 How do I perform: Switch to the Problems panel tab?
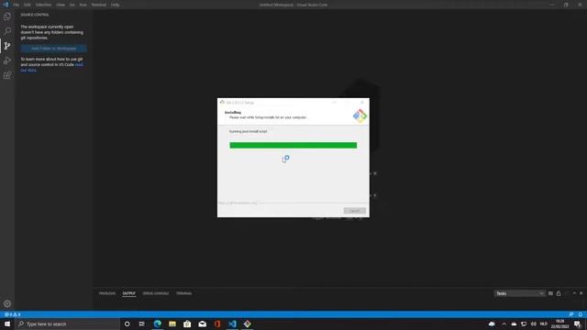tap(107, 293)
